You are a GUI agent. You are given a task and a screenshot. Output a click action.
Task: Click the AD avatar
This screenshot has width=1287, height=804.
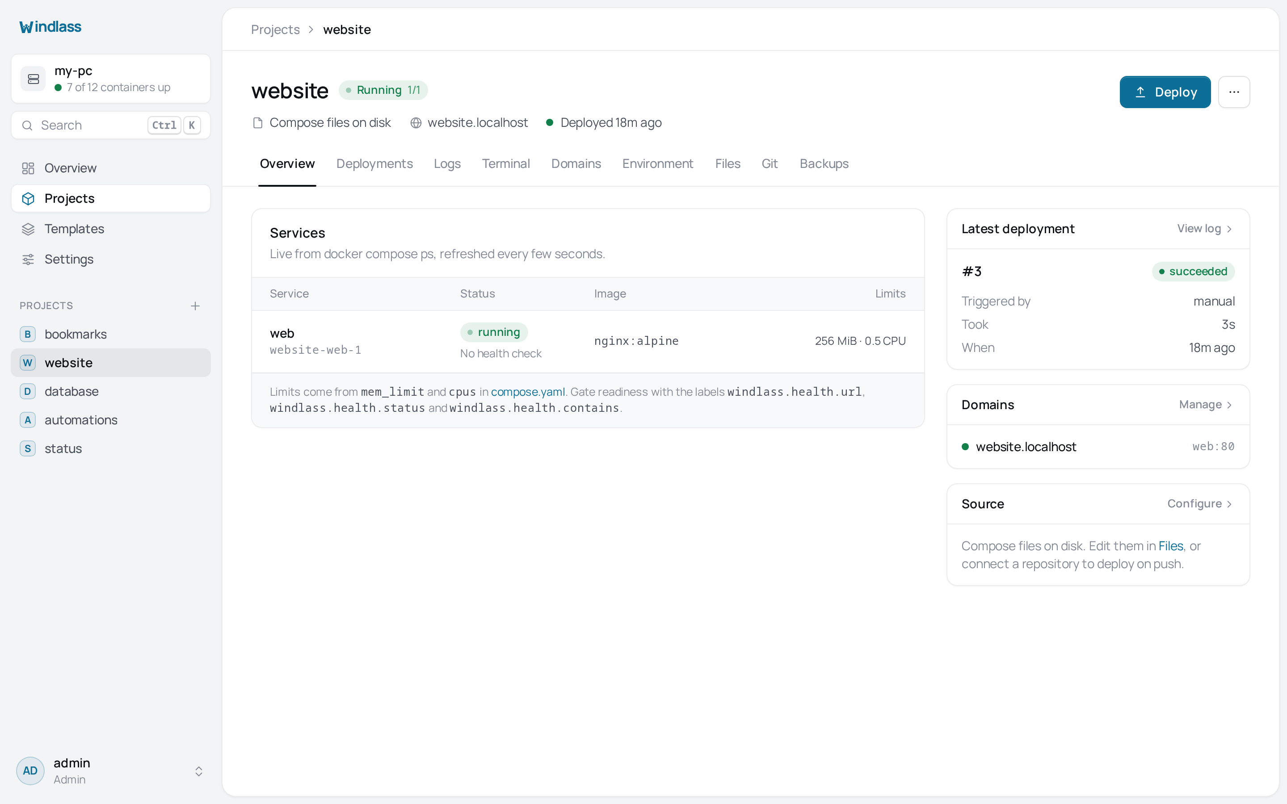(30, 770)
